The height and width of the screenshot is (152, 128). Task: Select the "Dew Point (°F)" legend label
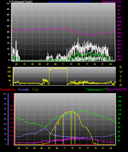[117, 90]
